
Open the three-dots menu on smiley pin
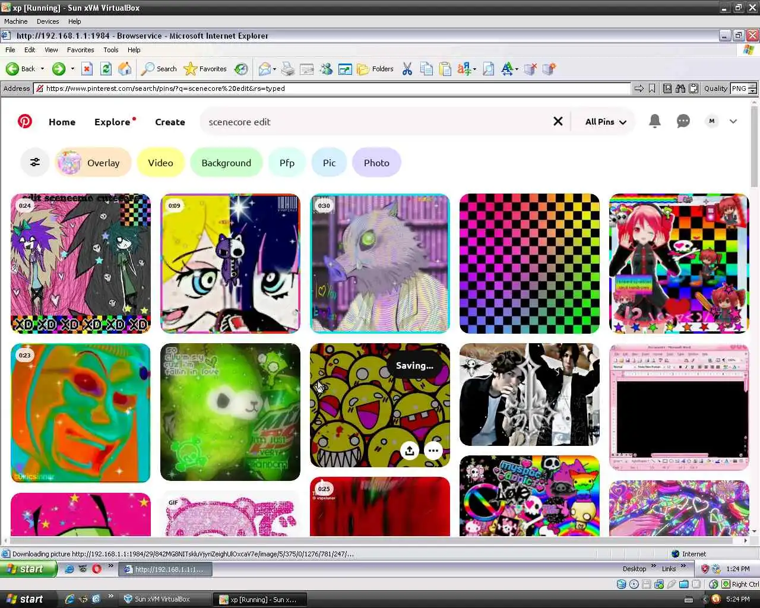click(x=433, y=451)
